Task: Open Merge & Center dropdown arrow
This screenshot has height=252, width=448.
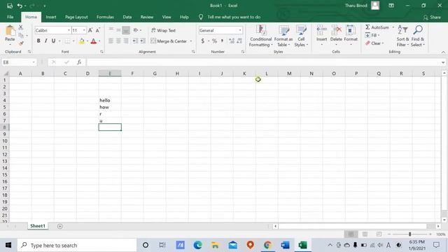Action: coord(191,41)
